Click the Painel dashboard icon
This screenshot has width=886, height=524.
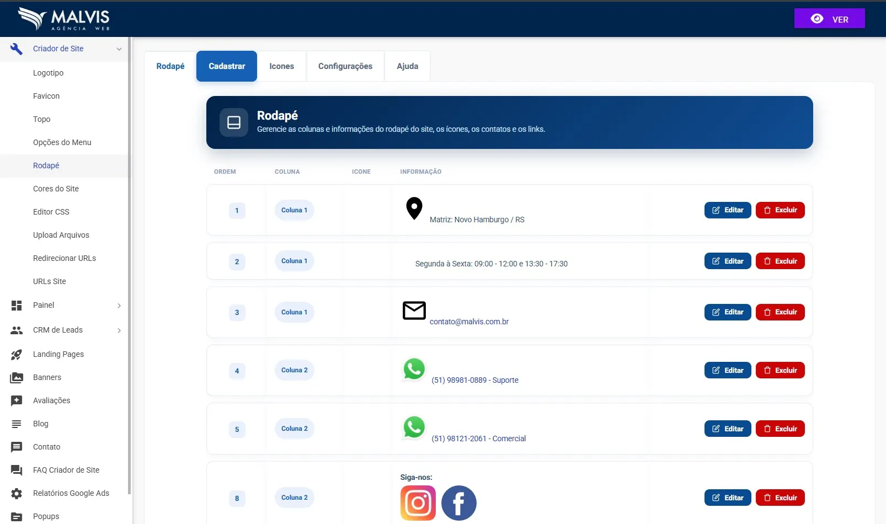pyautogui.click(x=17, y=305)
